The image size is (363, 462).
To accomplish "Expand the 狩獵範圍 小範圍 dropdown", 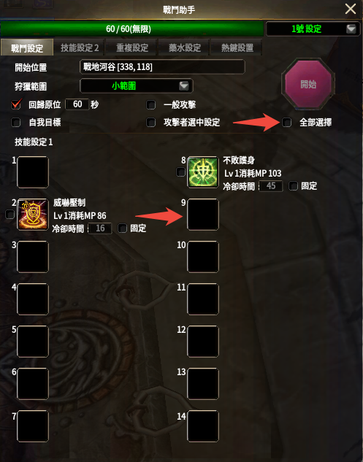I will click(x=137, y=85).
